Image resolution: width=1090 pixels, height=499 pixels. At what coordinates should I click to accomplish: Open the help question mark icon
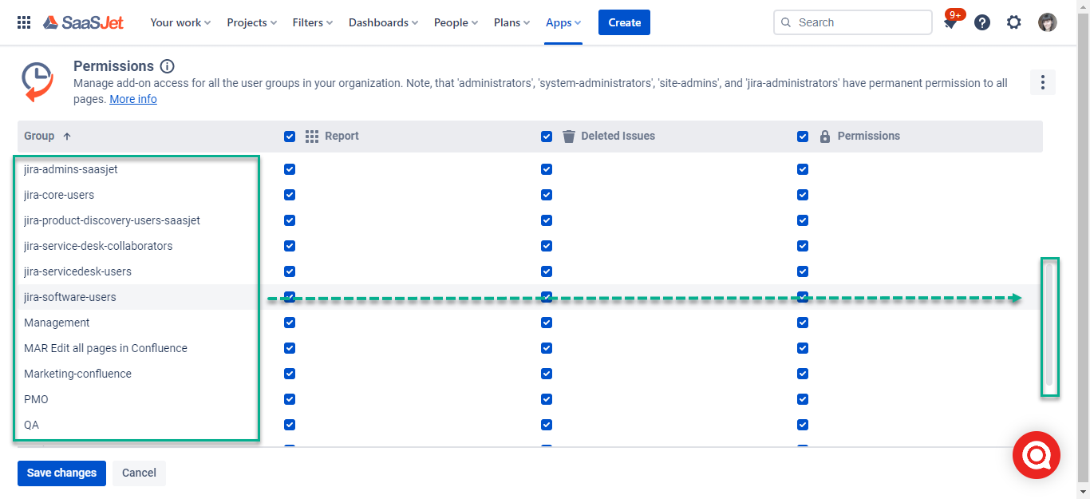[x=982, y=22]
